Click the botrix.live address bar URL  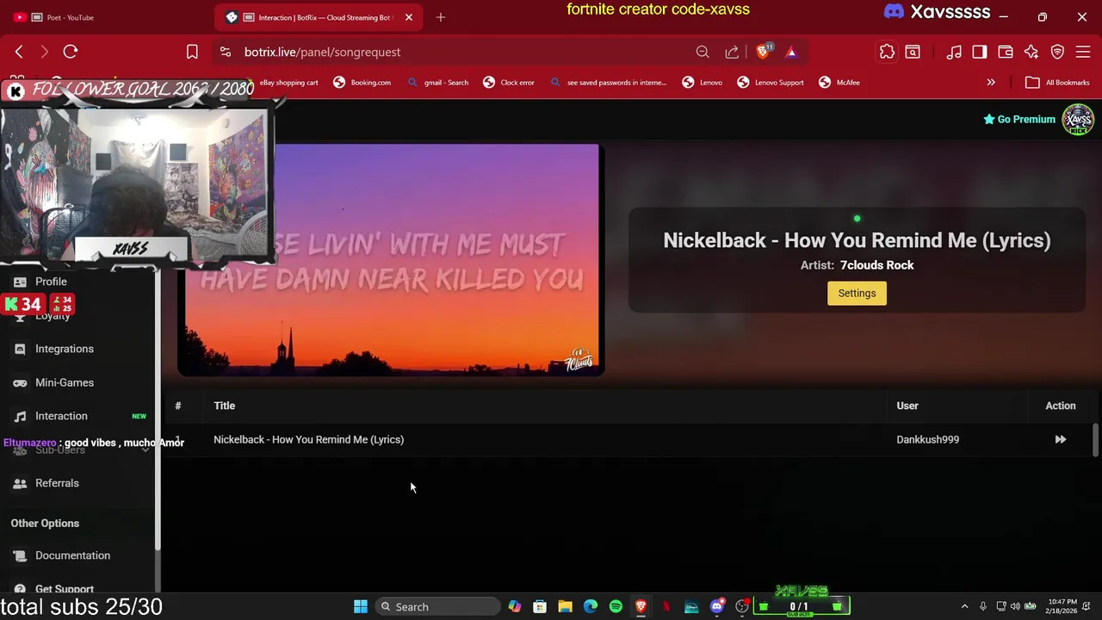322,52
